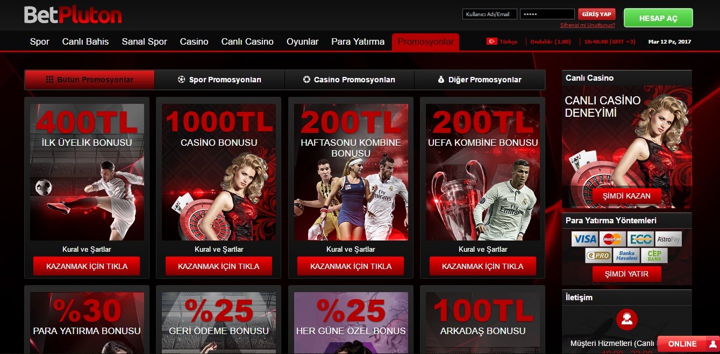Image resolution: width=720 pixels, height=354 pixels.
Task: Click the CPRO payment icon
Action: [x=598, y=256]
